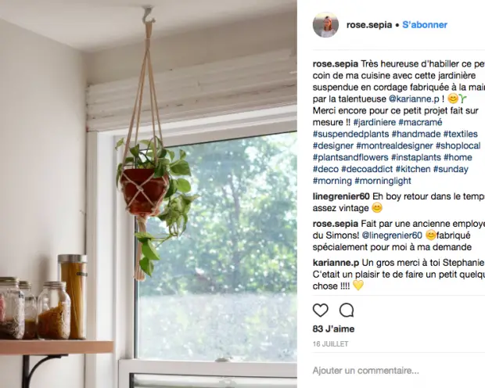The height and width of the screenshot is (388, 485).
Task: Open the rose.sepia profile avatar
Action: pos(325,25)
